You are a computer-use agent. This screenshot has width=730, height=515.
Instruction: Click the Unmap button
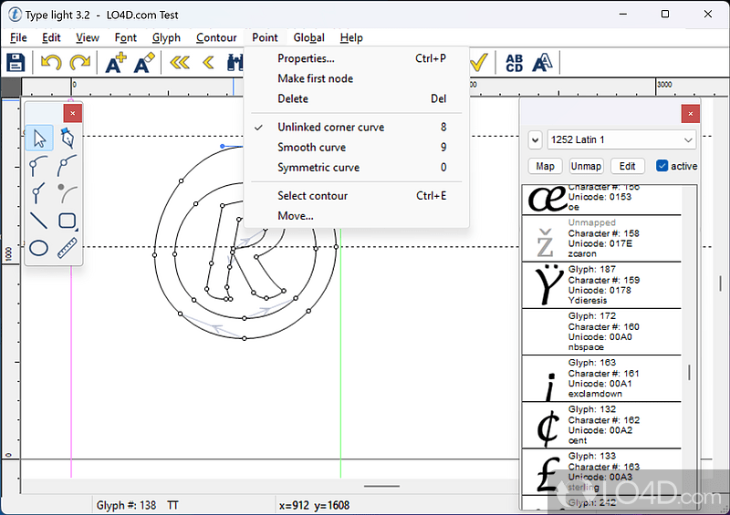tap(586, 166)
